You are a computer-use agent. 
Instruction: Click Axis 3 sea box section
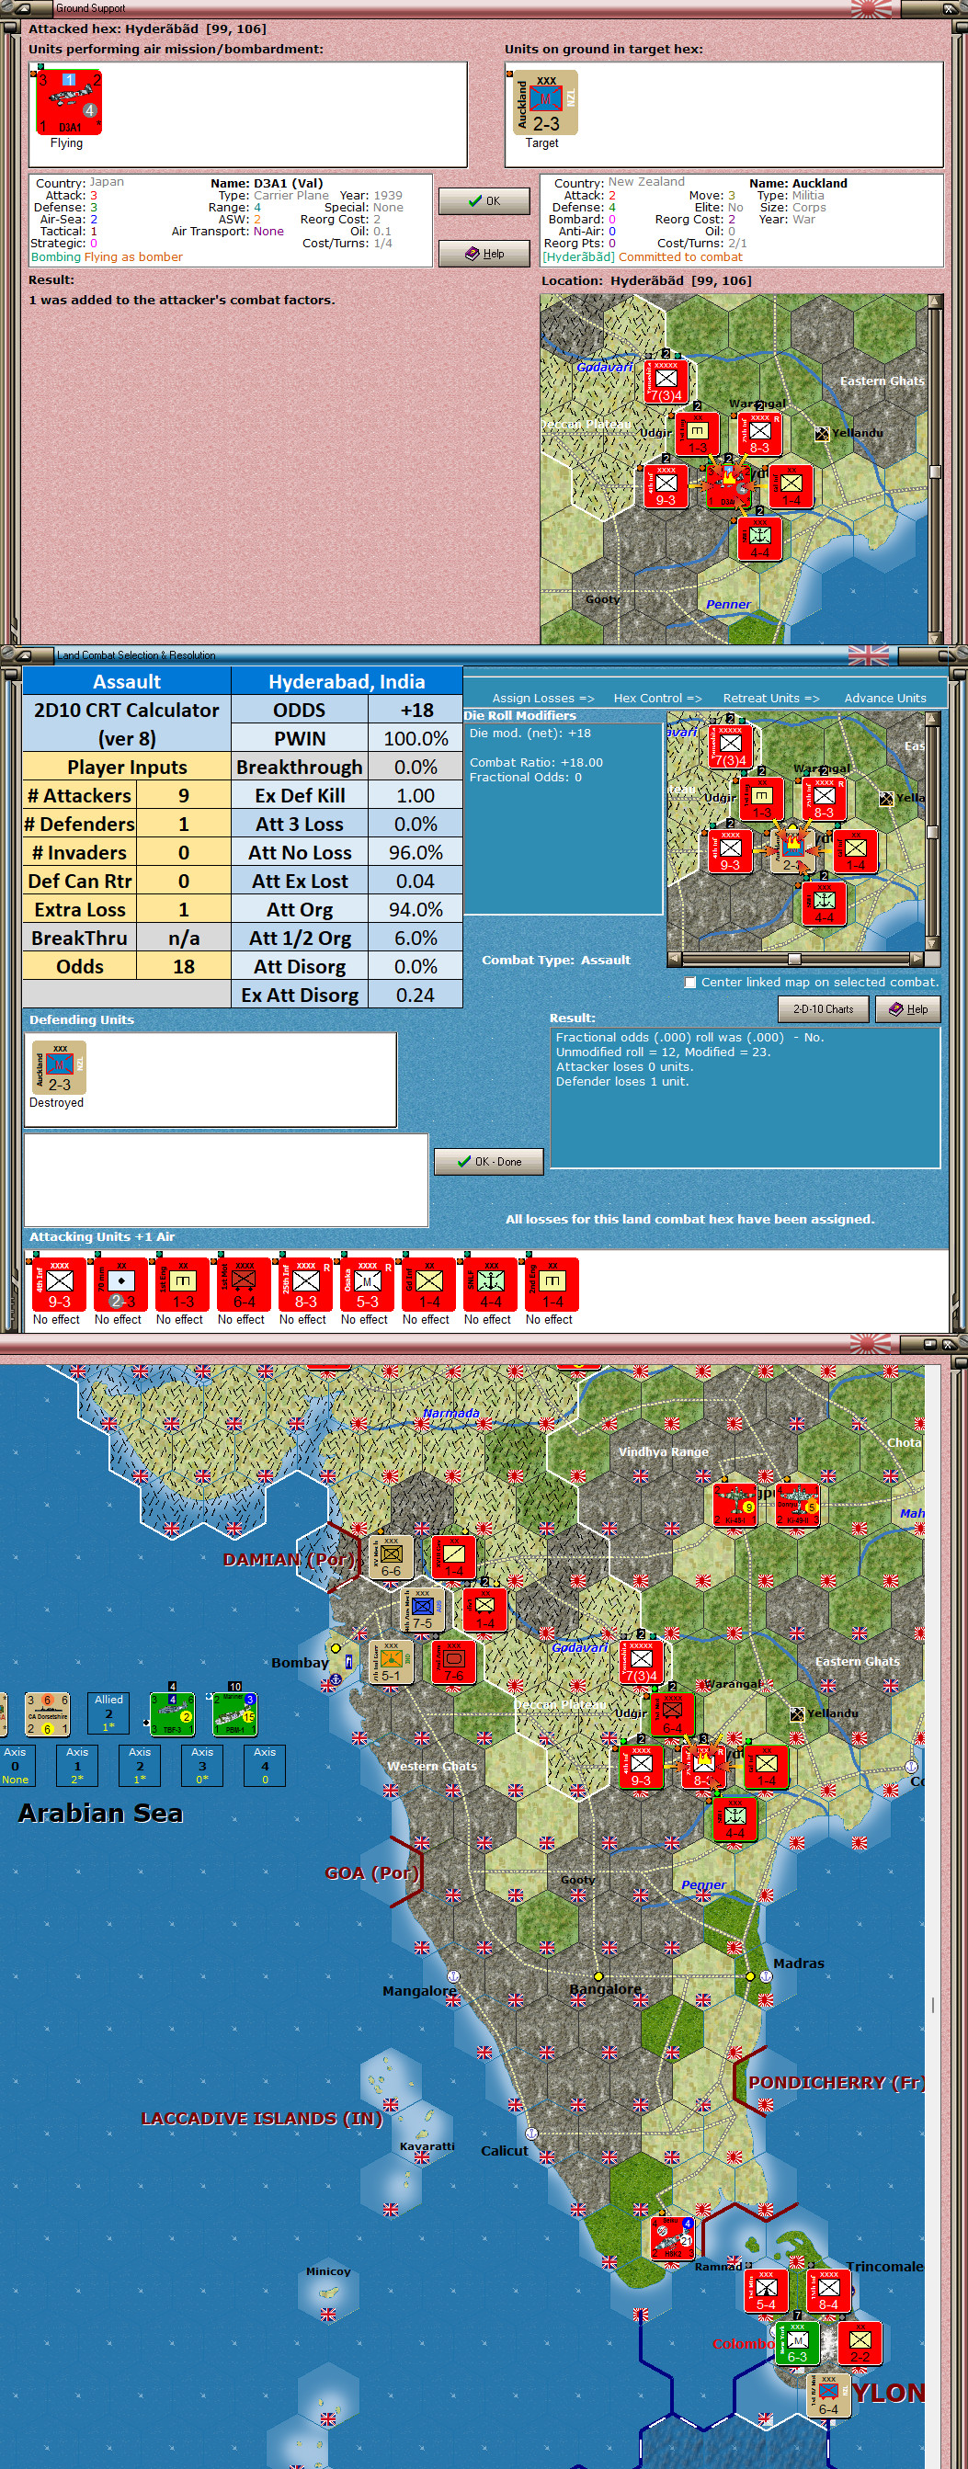[x=202, y=1765]
